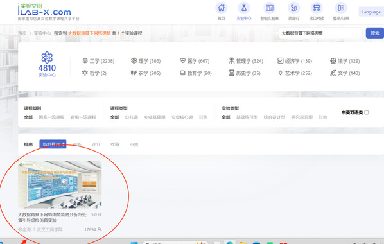Open the Language selector
The width and height of the screenshot is (384, 244).
(371, 12)
